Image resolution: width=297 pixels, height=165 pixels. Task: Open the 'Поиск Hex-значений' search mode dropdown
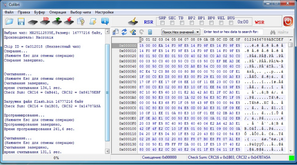pyautogui.click(x=180, y=32)
